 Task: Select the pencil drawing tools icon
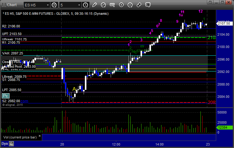tap(94, 5)
